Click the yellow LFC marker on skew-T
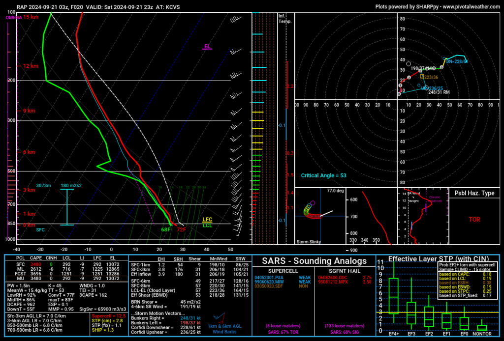Screen dimensions: 504x341 (207, 220)
